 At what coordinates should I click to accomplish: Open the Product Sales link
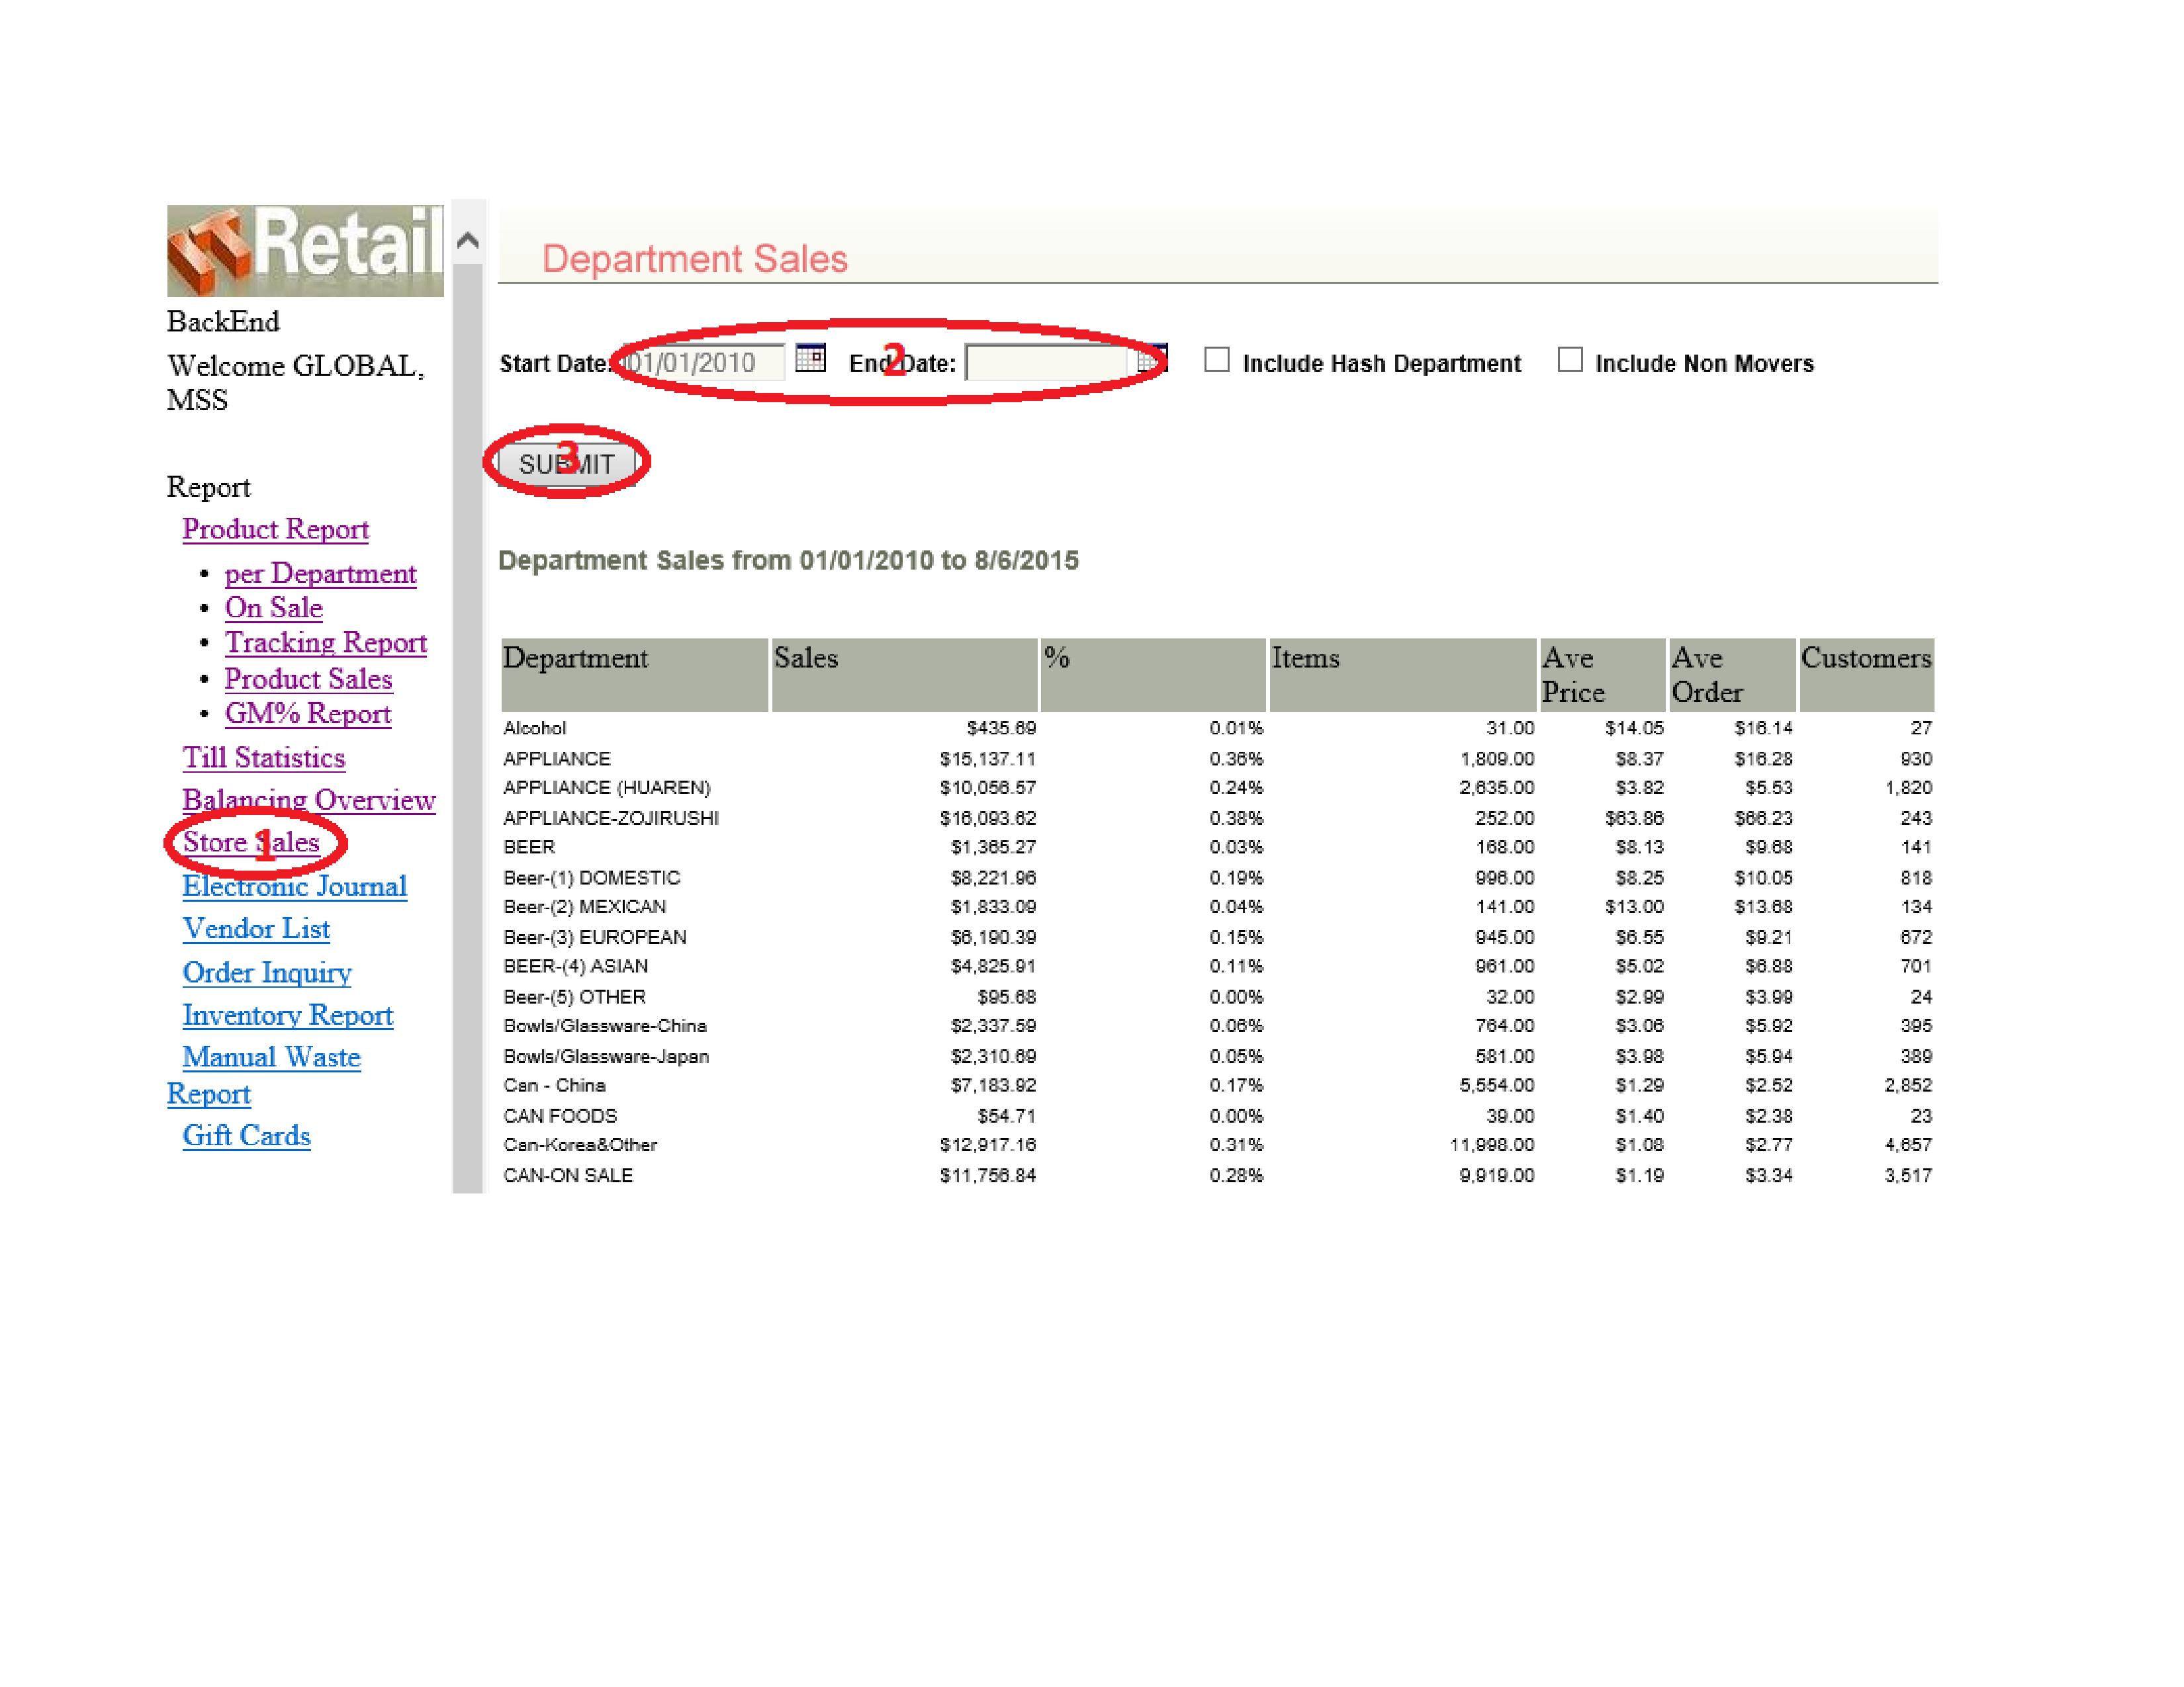coord(308,679)
